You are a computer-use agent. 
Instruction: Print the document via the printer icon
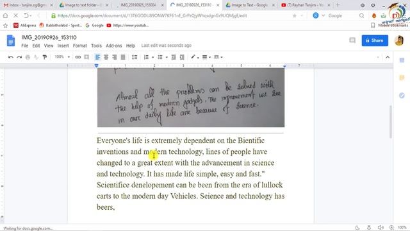pyautogui.click(x=28, y=57)
